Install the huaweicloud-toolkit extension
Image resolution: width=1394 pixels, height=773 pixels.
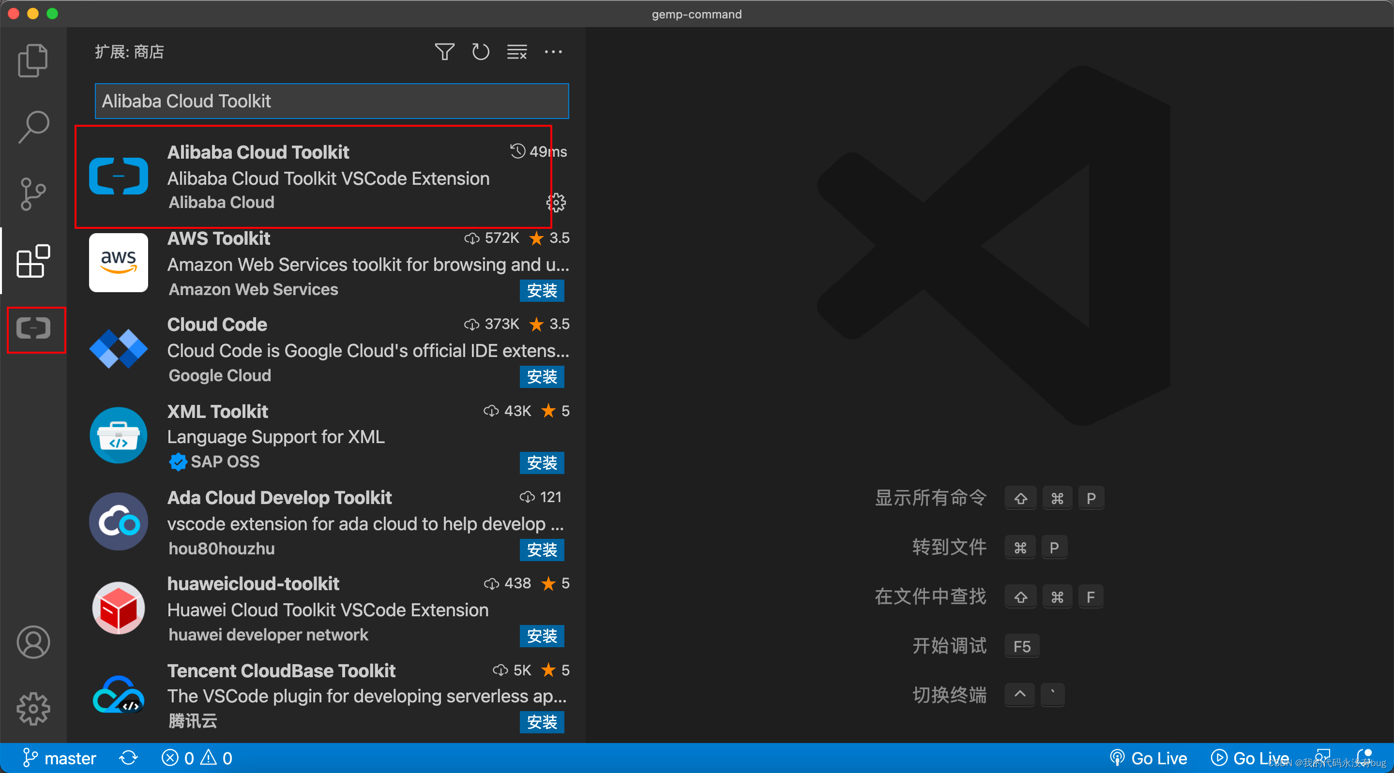coord(542,636)
